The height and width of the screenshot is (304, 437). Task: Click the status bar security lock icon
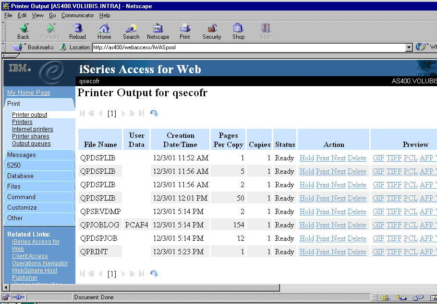[x=6, y=297]
